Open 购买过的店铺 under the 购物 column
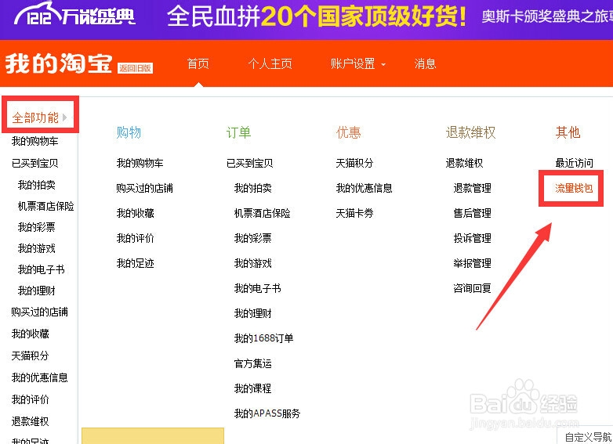Viewport: 613px width, 444px height. [x=144, y=188]
